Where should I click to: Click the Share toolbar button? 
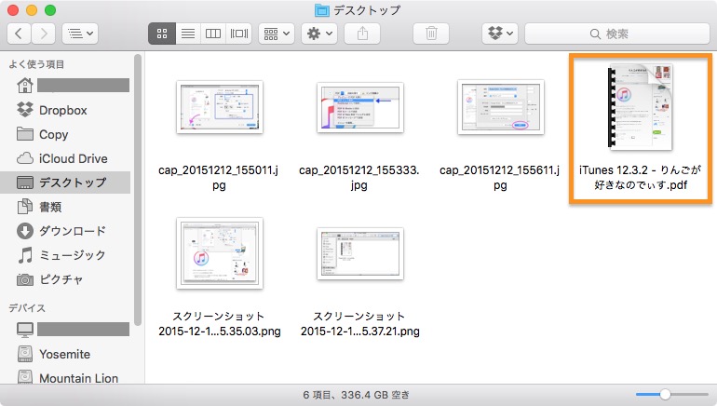click(x=362, y=34)
